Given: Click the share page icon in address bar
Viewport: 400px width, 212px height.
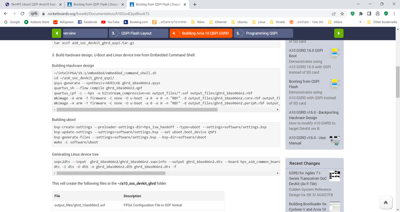Looking at the screenshot, I should [334, 13].
